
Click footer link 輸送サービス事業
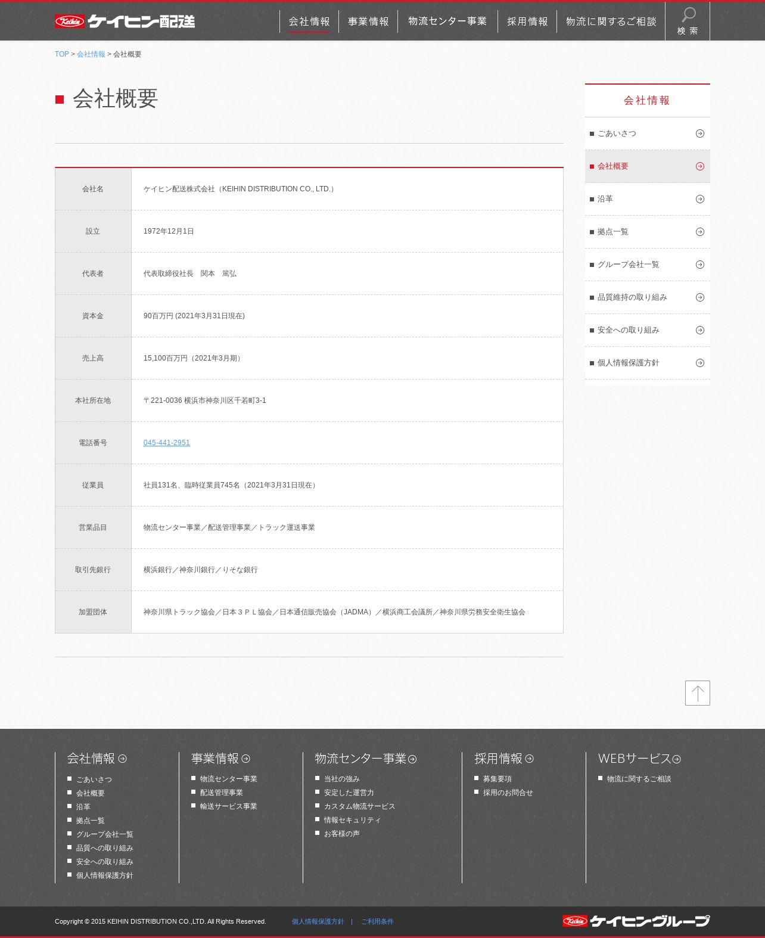[x=229, y=806]
